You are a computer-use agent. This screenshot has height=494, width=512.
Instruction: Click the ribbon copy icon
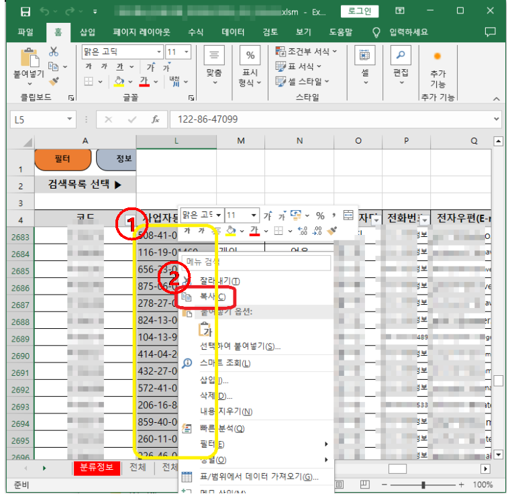[x=54, y=66]
